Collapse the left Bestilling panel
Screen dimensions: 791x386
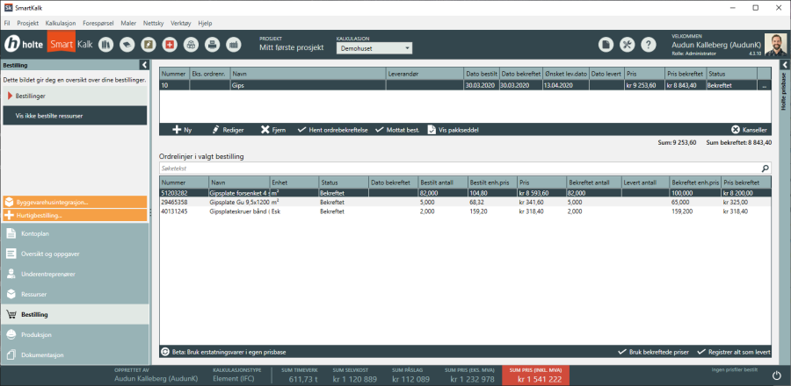143,65
